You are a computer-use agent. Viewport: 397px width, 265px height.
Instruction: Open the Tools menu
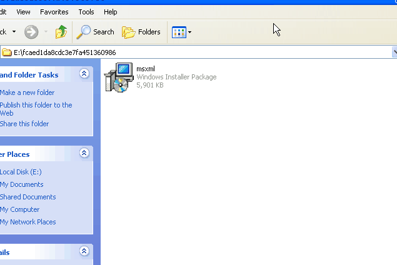coord(86,12)
